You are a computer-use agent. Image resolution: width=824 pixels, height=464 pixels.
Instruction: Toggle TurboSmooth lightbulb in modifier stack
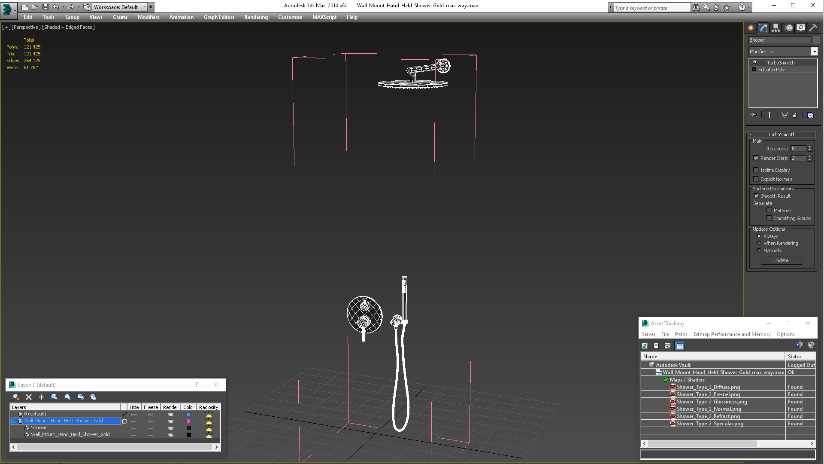pyautogui.click(x=755, y=63)
